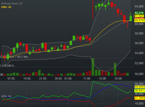This screenshot has height=107, width=145.
Task: Click the EMA: 20 indicator label
Action: pyautogui.click(x=6, y=7)
